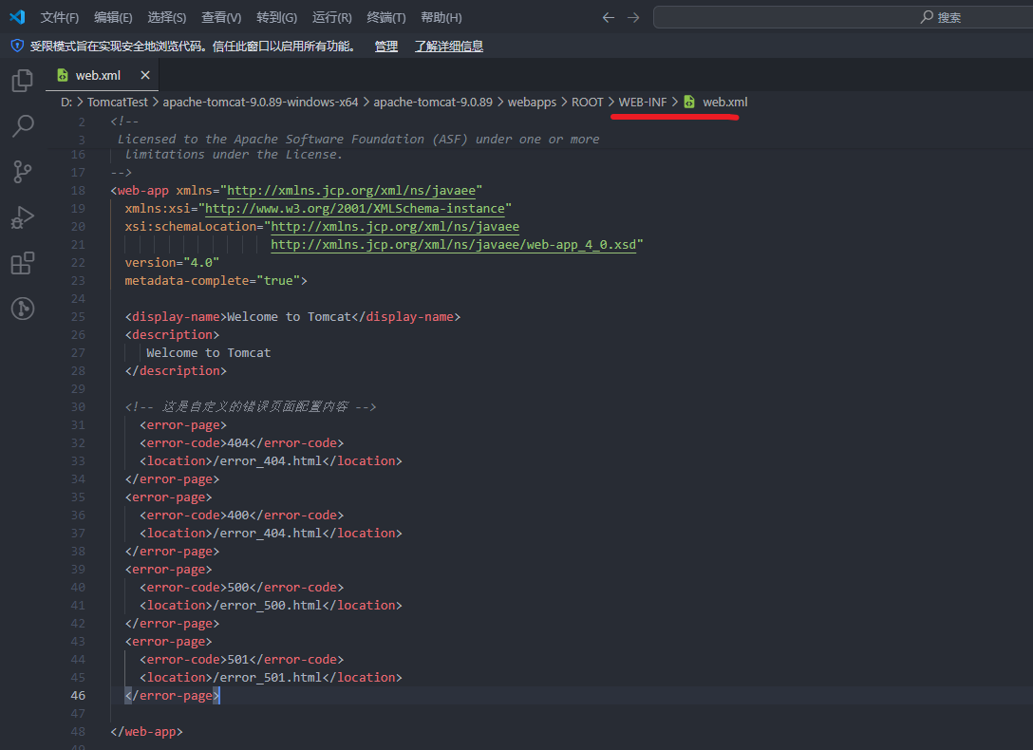Follow the XMLSchema-instance URL on line 19
Viewport: 1033px width, 750px height.
355,209
